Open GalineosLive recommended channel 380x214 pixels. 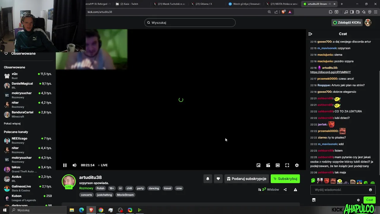pyautogui.click(x=28, y=188)
